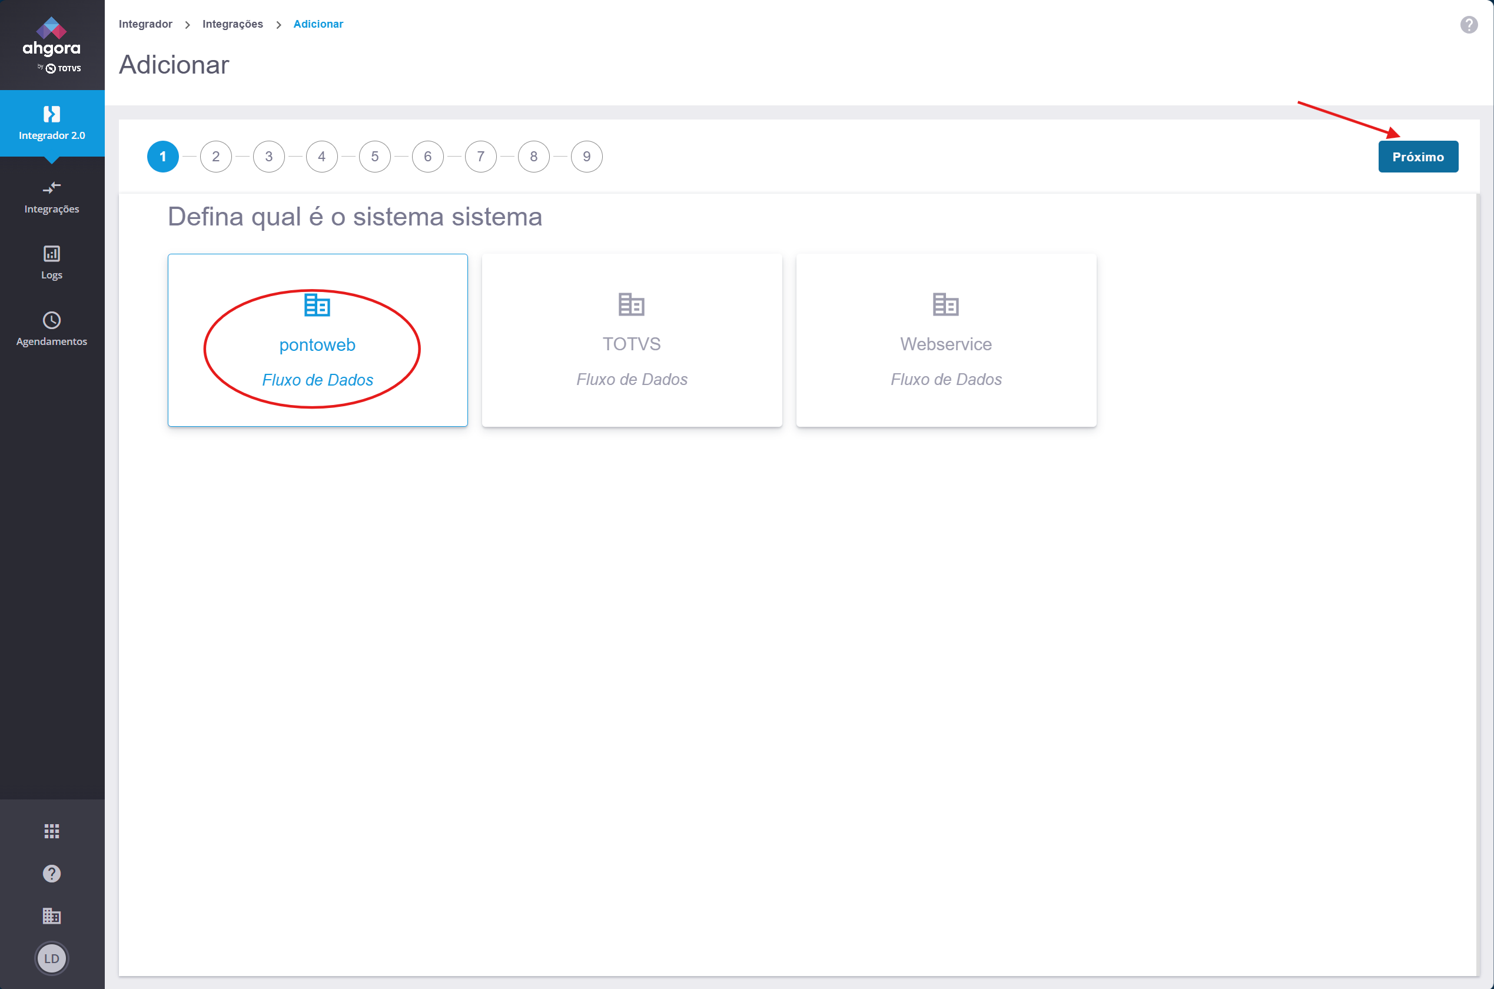Open the apps grid launcher
Screen dimensions: 1494x989
[52, 831]
